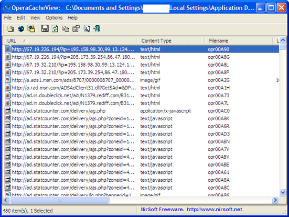
Task: Open the Edit menu
Action: (x=21, y=18)
